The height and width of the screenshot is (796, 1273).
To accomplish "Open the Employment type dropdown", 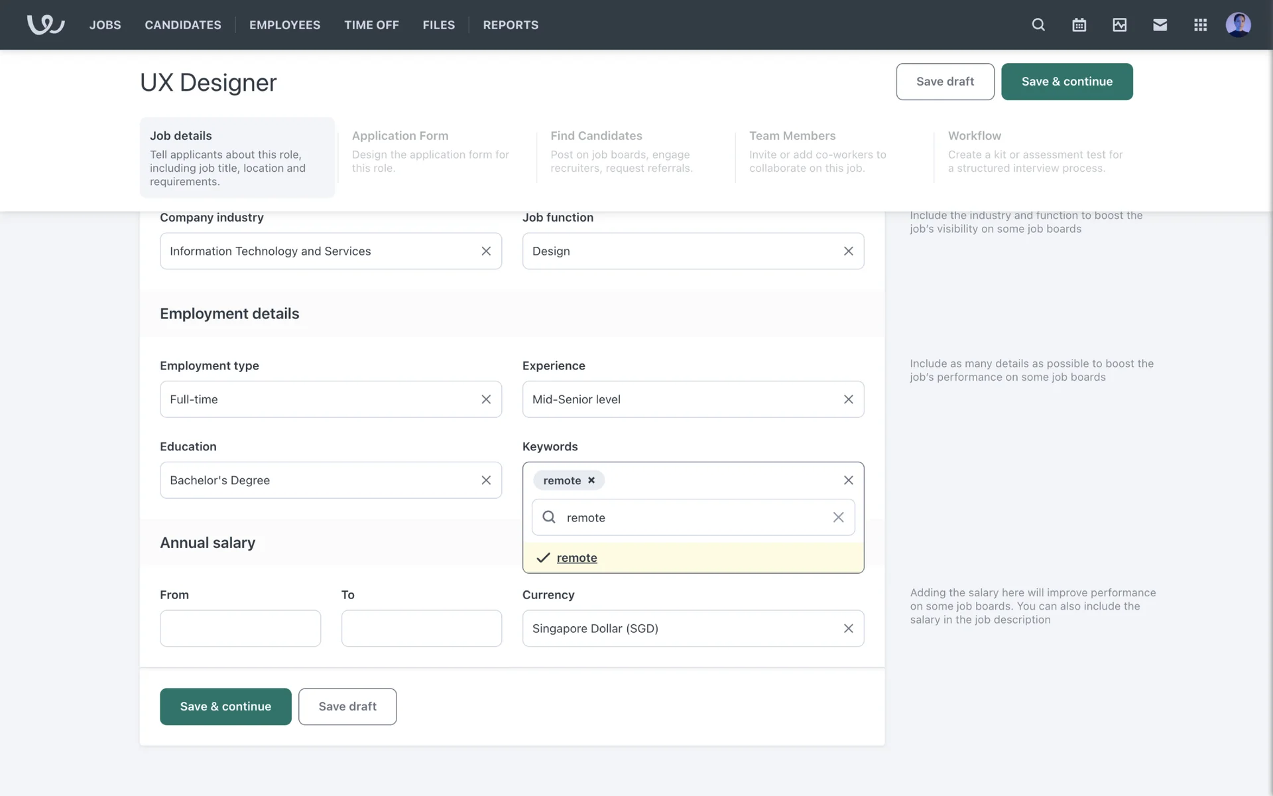I will [x=318, y=399].
